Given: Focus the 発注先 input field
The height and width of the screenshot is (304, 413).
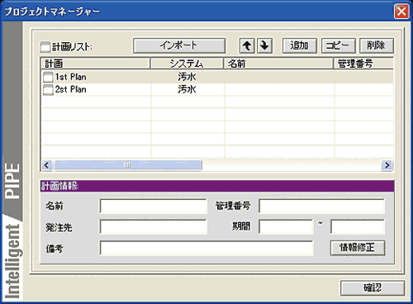Looking at the screenshot, I should (153, 227).
